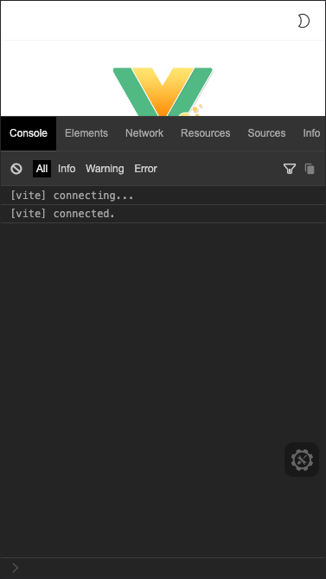Select the Info tab in devtools

[x=311, y=133]
